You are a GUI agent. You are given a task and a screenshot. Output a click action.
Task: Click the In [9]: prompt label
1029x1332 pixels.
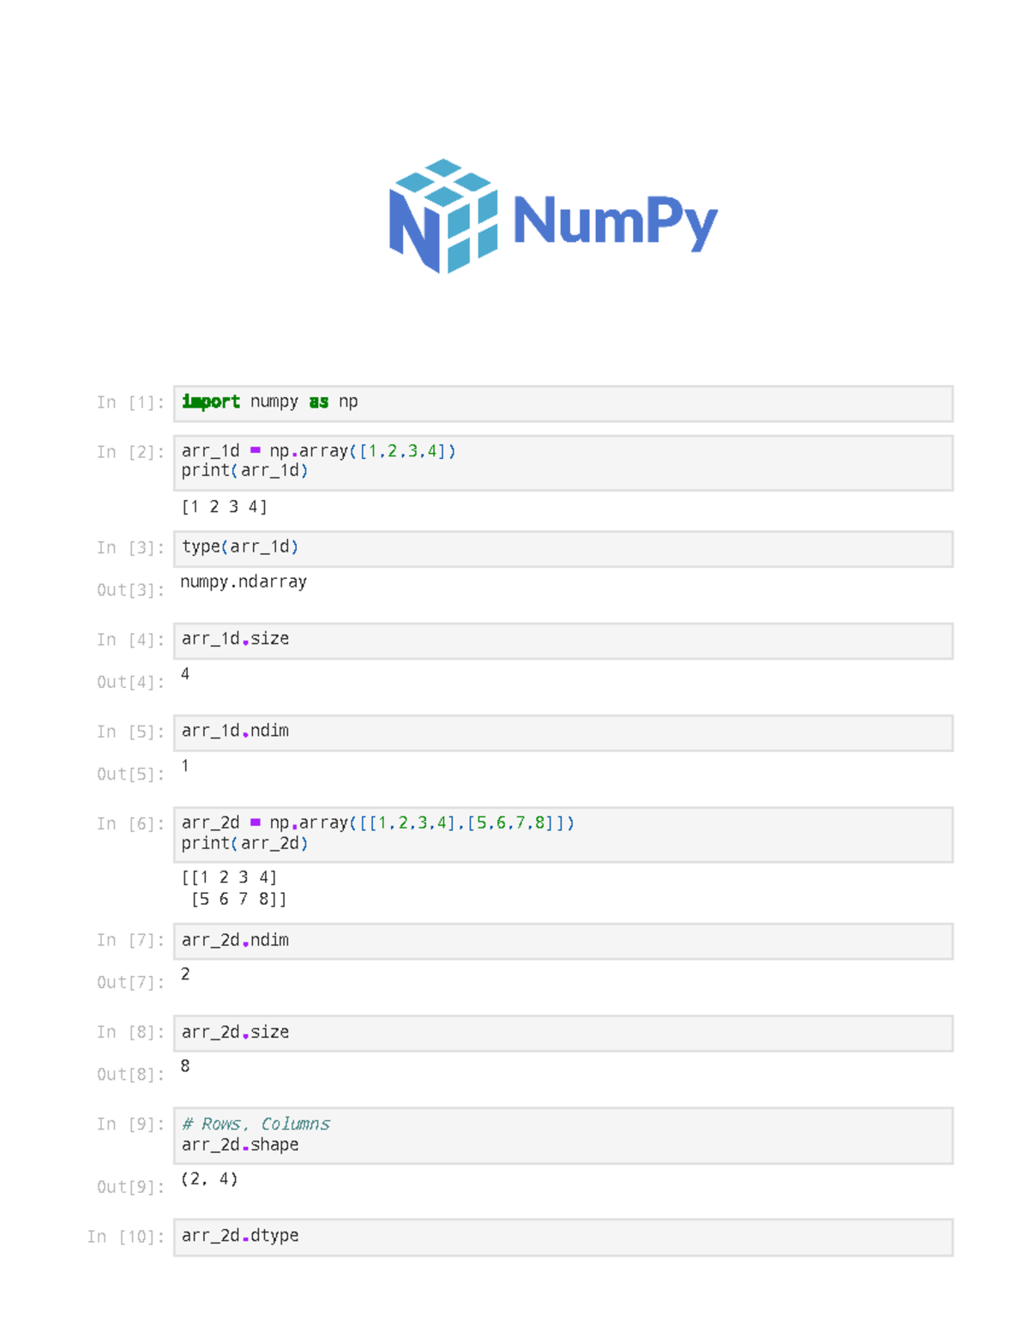(130, 1124)
